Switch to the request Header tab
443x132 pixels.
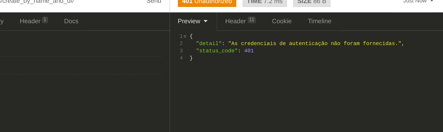[34, 21]
